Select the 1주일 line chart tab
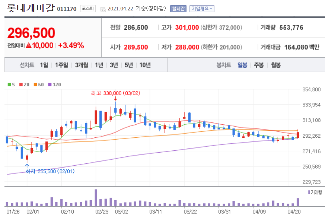 61,65
